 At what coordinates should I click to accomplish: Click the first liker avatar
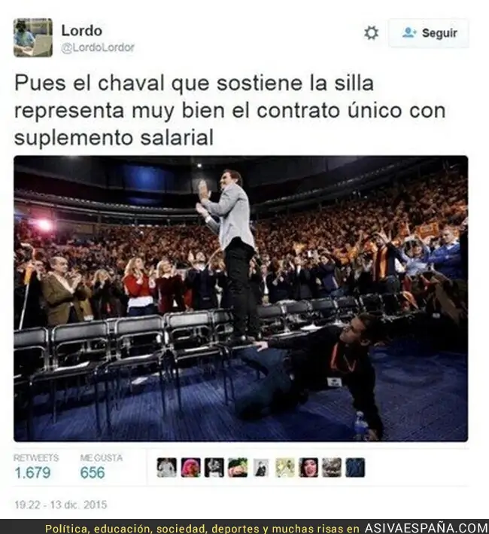[x=166, y=467]
